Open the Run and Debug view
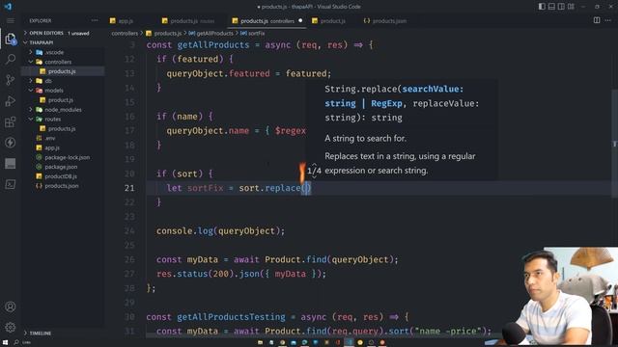The image size is (618, 347). tap(11, 101)
